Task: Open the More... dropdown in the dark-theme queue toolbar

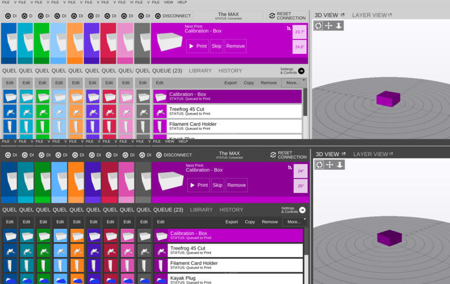Action: (294, 222)
